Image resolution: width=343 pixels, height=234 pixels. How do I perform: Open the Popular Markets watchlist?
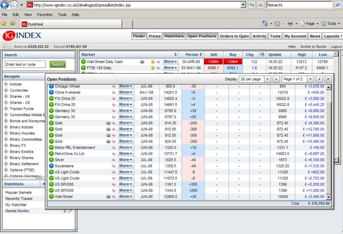(18, 192)
